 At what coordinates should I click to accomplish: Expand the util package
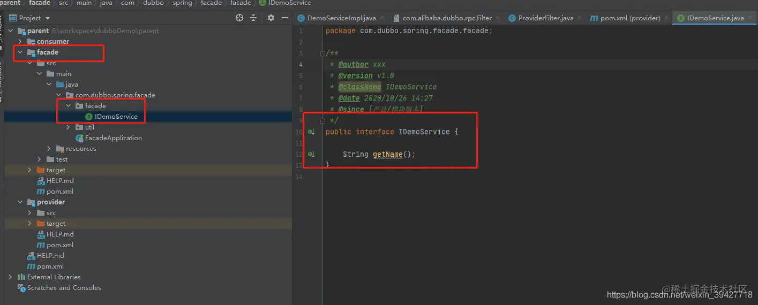click(69, 127)
